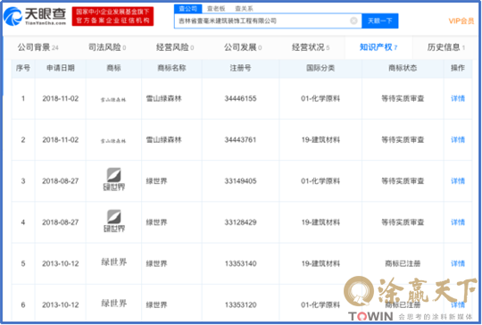The width and height of the screenshot is (482, 325).
Task: Open the 司法风险 section tab
Action: click(x=107, y=47)
